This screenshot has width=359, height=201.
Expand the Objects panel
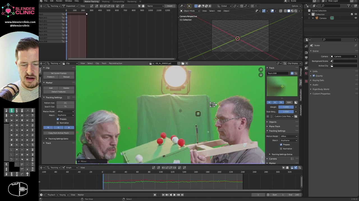(272, 122)
